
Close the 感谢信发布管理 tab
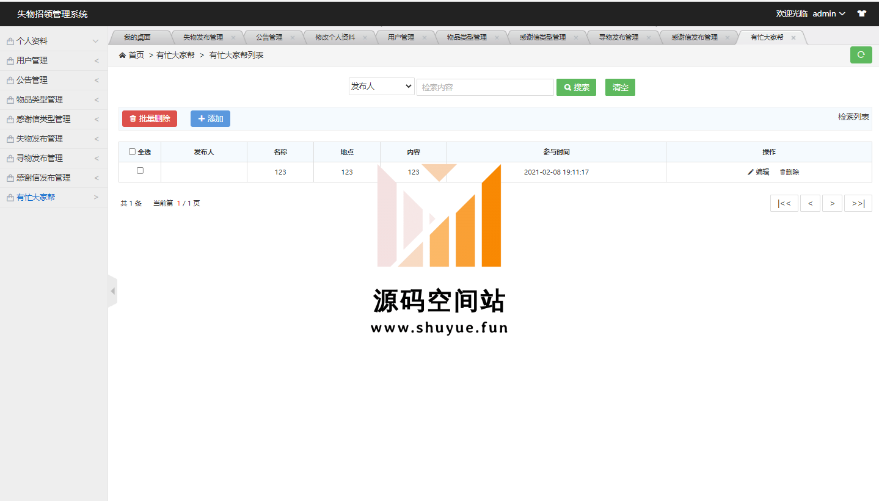point(728,37)
